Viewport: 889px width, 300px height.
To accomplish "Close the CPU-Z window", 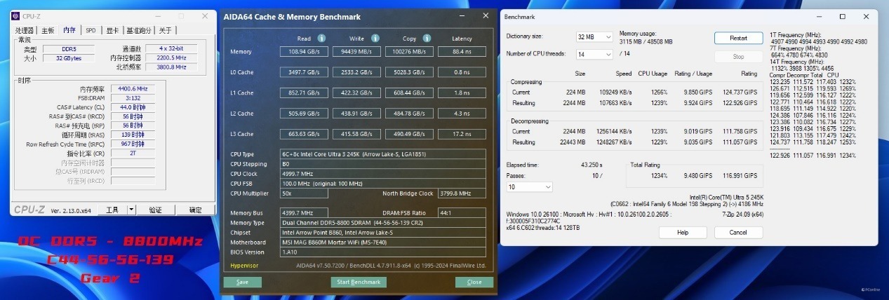I will (x=204, y=15).
